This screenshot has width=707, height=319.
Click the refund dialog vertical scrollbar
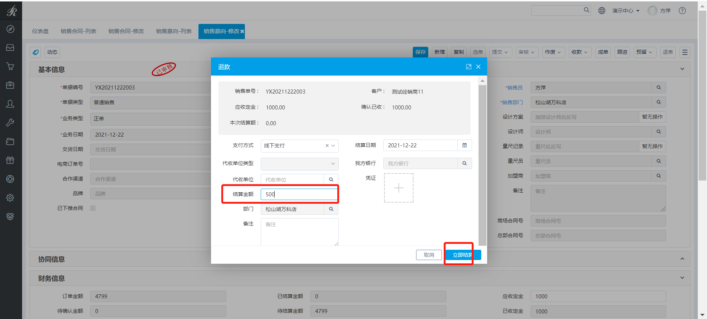coord(482,165)
